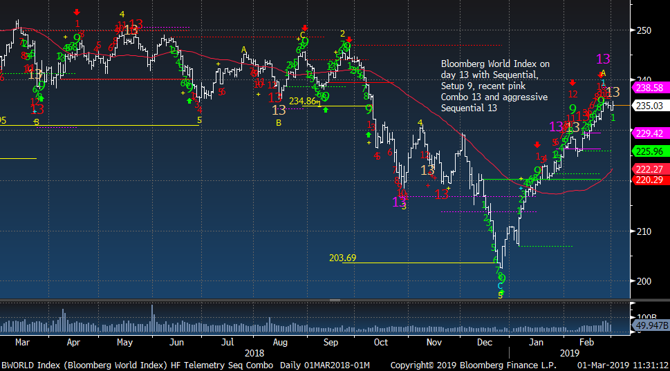Click the red down arrow above red 12
This screenshot has width=670, height=371.
(x=573, y=82)
